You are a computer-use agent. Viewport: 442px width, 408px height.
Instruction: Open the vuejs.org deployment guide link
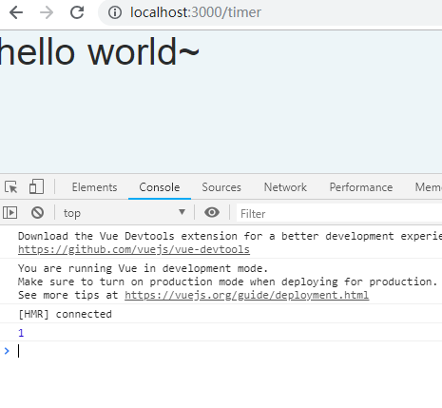coord(246,295)
